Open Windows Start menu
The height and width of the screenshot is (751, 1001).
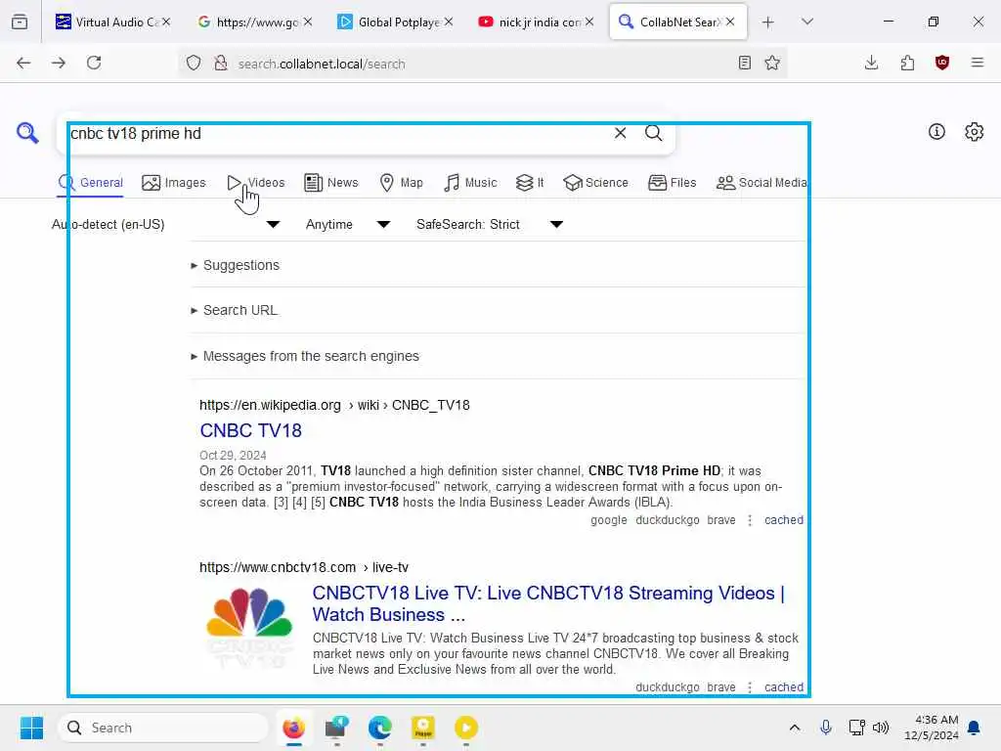[31, 728]
